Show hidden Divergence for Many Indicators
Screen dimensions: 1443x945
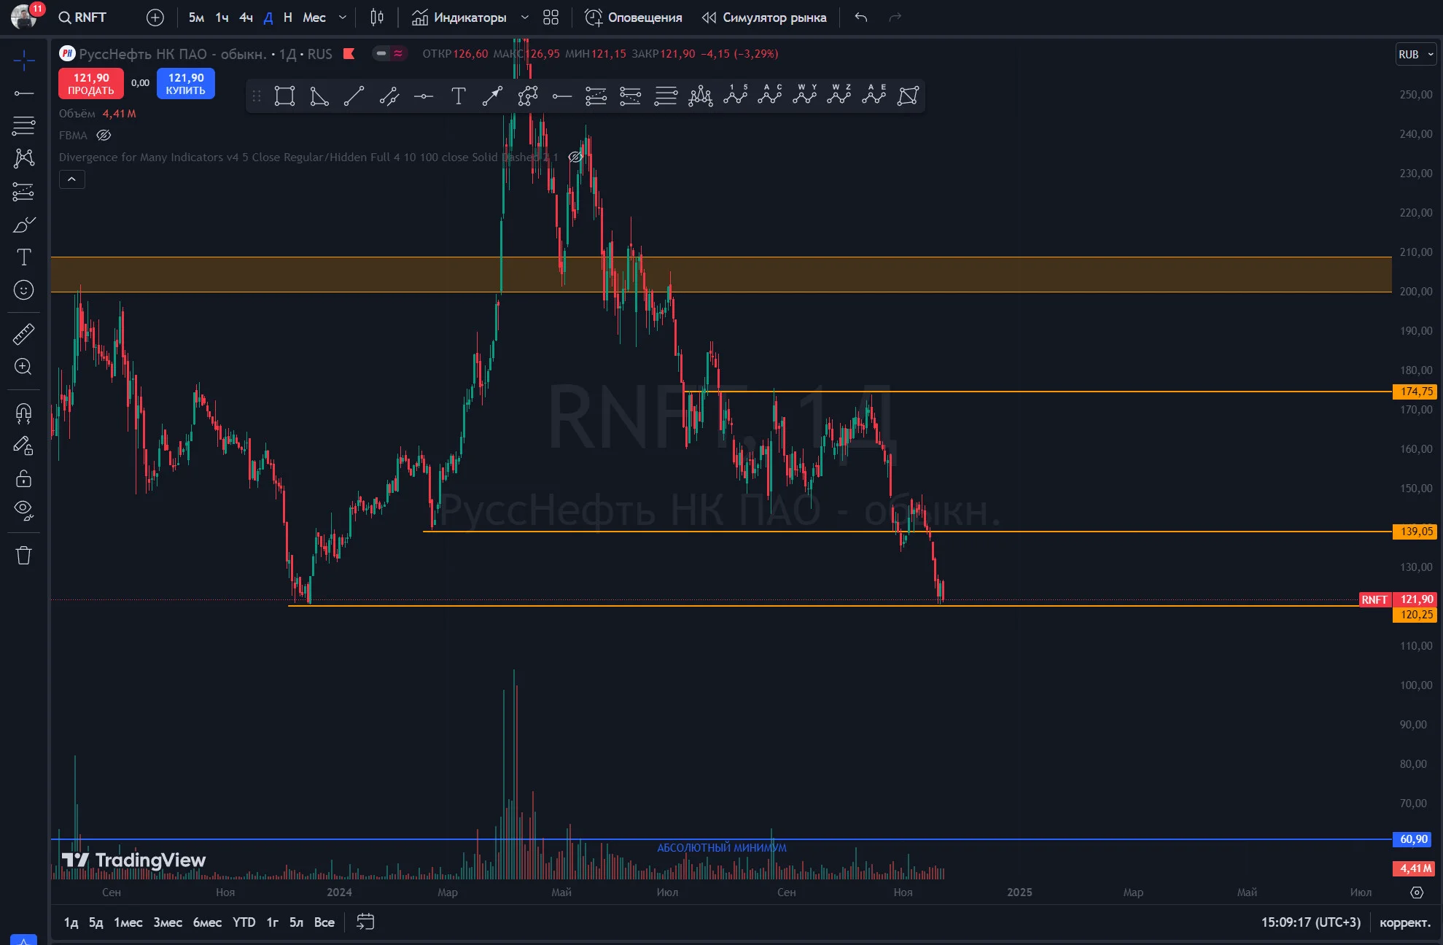(575, 157)
